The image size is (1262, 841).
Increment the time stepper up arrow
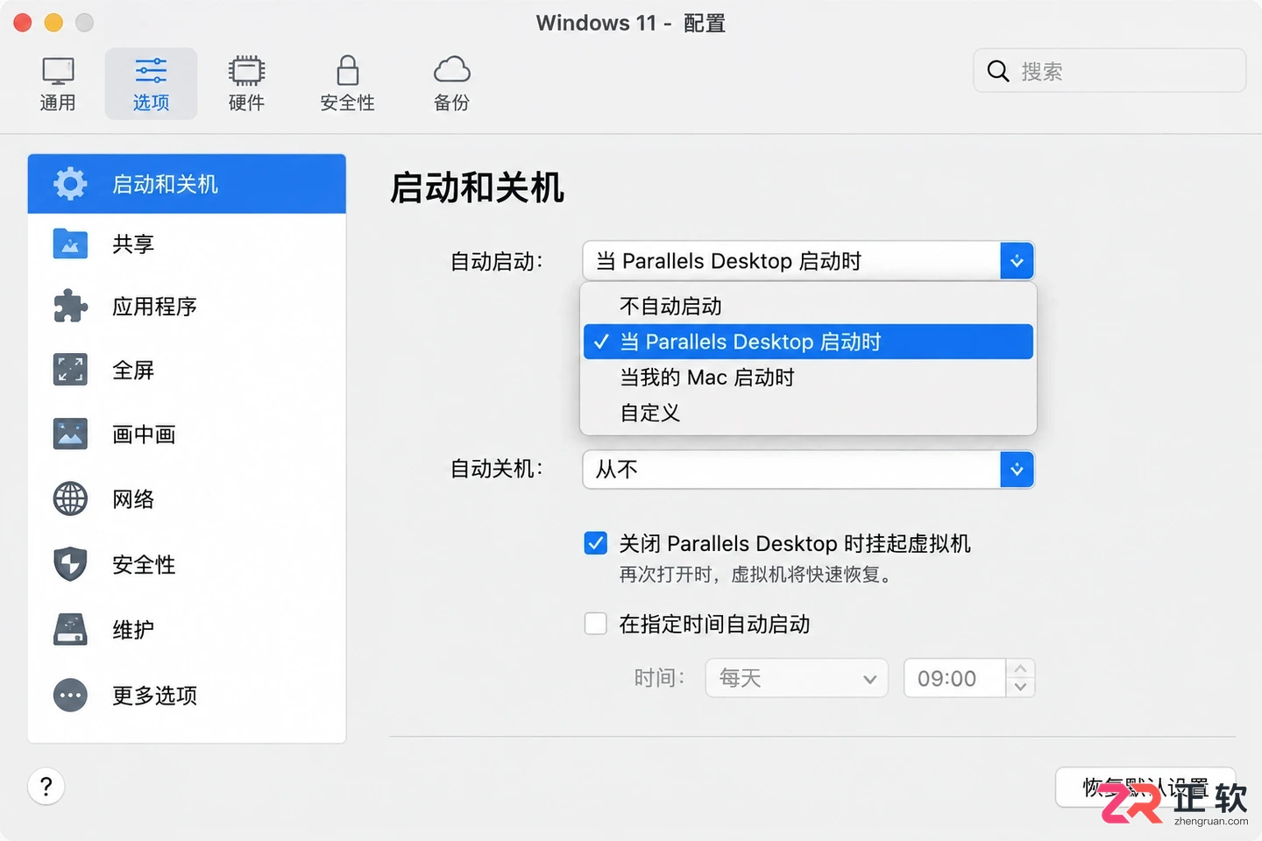pos(1020,668)
